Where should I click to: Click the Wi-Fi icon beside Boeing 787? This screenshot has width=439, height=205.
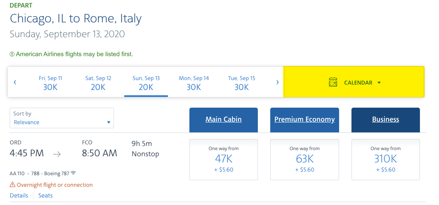tap(73, 173)
